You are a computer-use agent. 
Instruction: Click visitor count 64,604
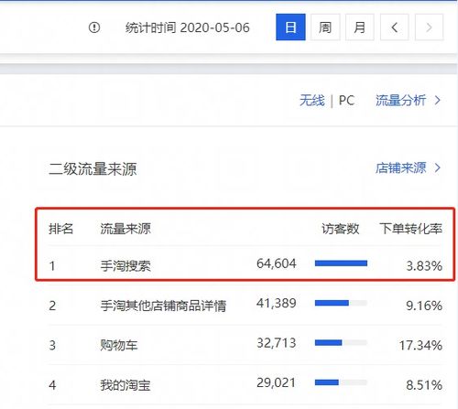pyautogui.click(x=277, y=264)
